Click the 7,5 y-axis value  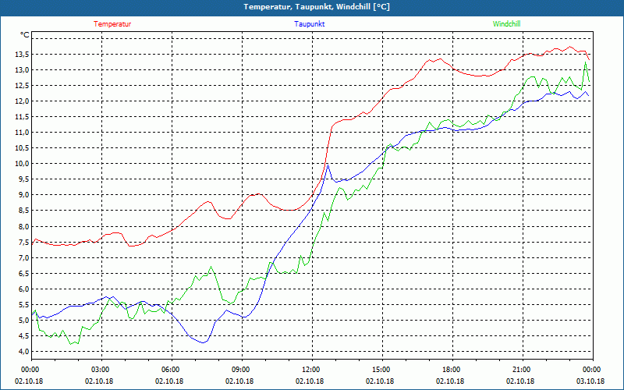[x=24, y=242]
